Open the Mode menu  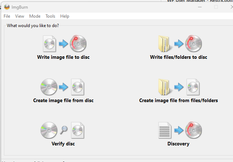[x=35, y=16]
